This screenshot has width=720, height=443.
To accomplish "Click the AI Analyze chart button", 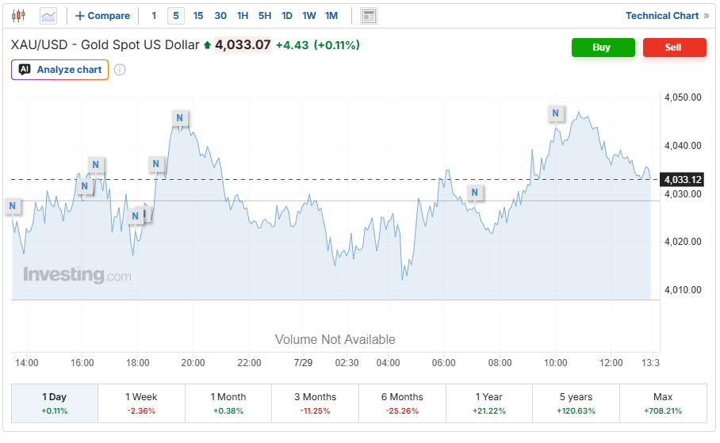I will pos(59,70).
